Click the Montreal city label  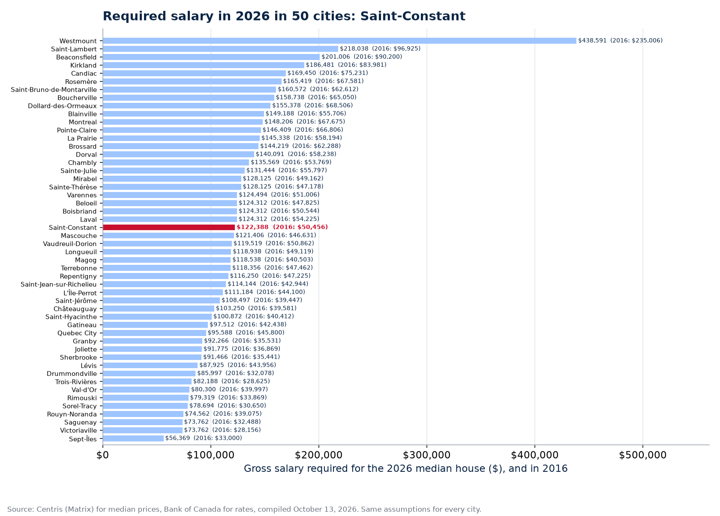click(x=83, y=122)
